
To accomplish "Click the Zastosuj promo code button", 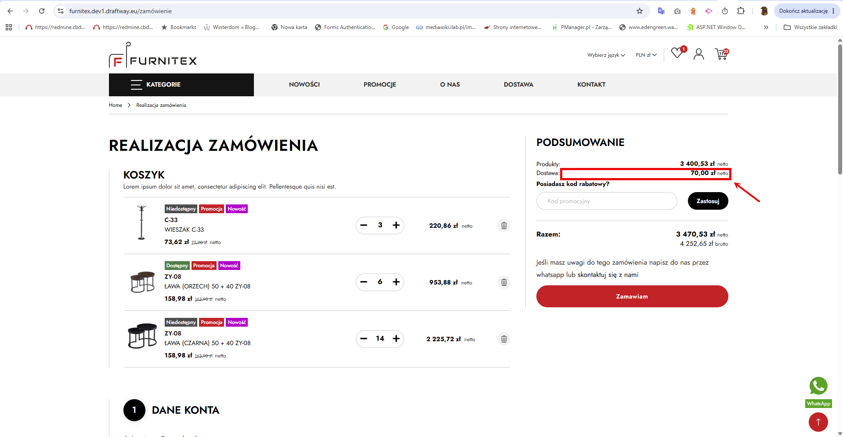I will tap(708, 201).
